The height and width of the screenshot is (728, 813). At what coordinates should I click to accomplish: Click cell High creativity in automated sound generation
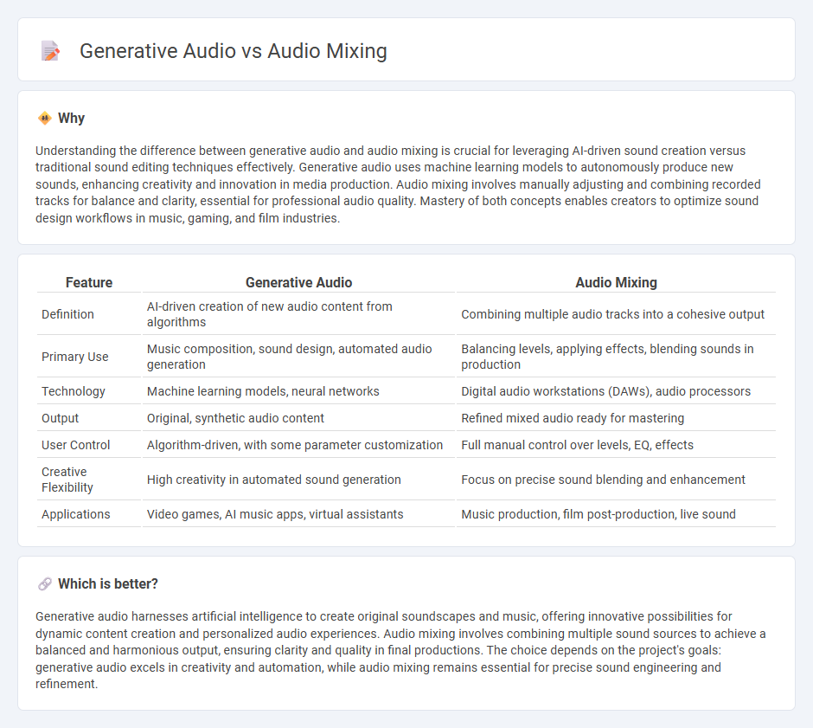pos(298,480)
